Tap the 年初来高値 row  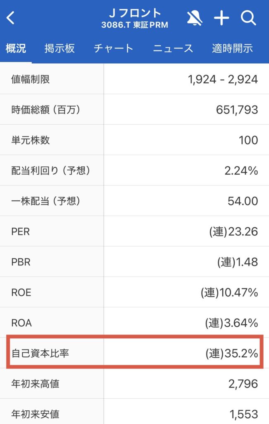point(134,384)
